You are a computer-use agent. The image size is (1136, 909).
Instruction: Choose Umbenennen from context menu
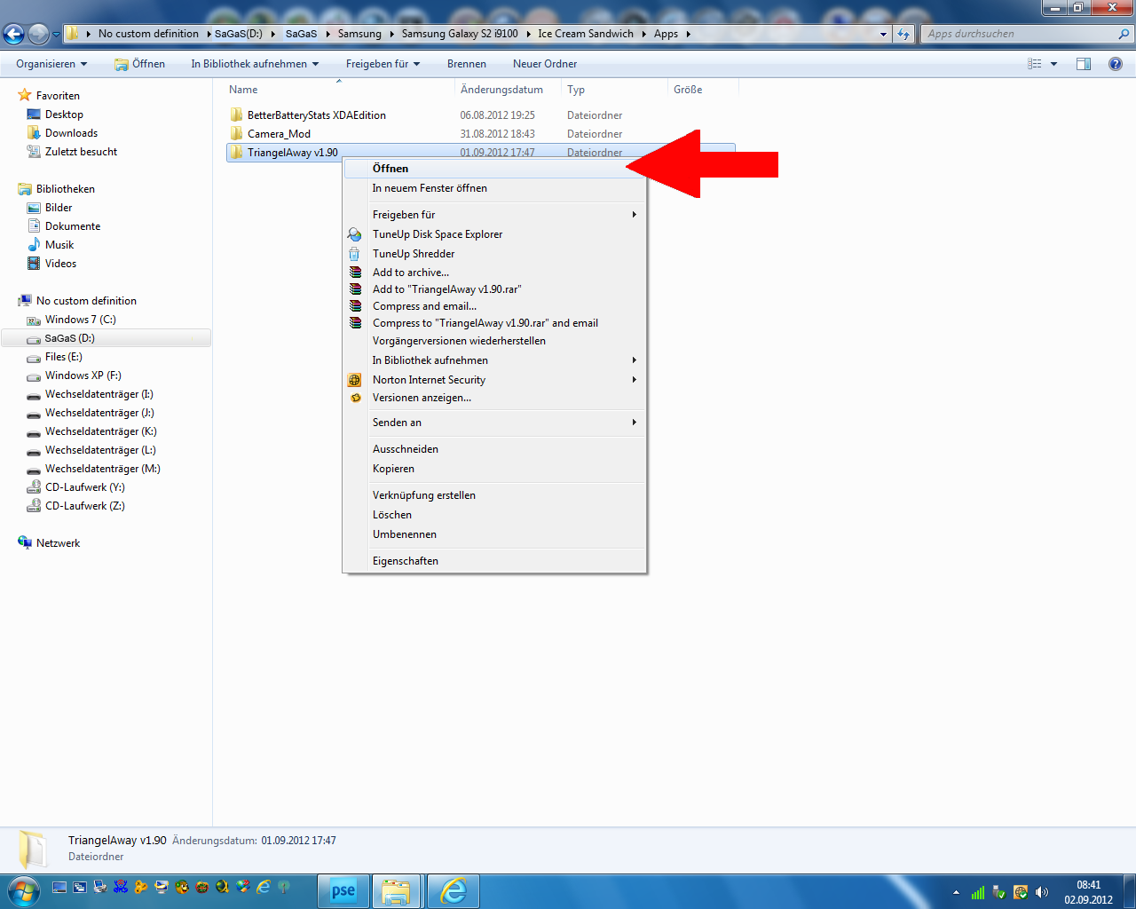494,534
